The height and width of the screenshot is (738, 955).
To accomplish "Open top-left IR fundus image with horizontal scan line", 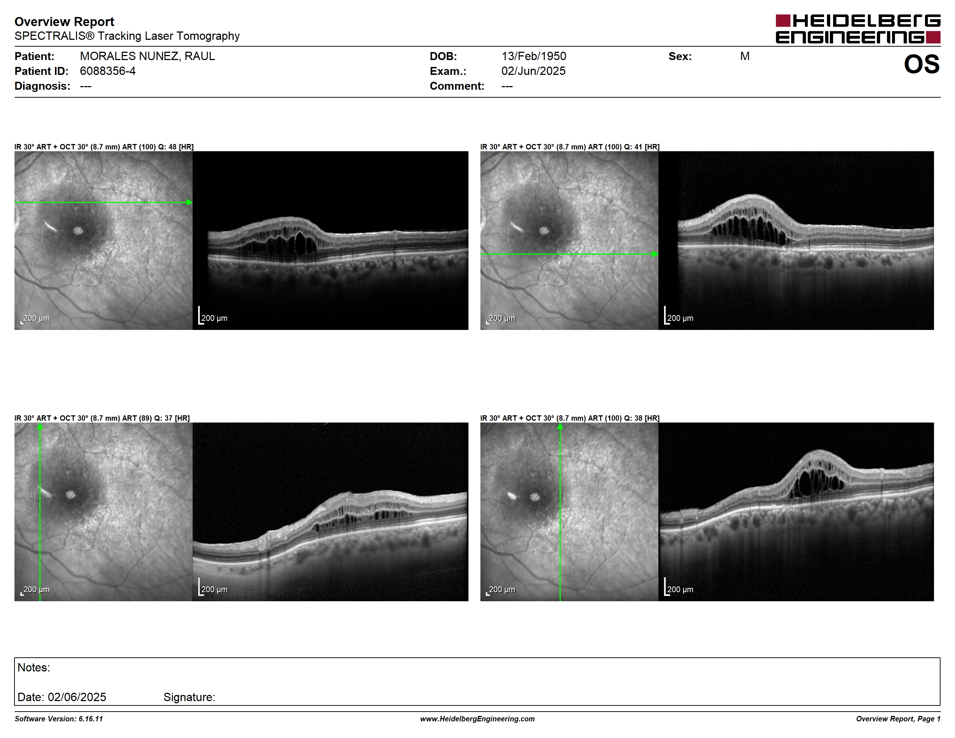I will coord(103,241).
